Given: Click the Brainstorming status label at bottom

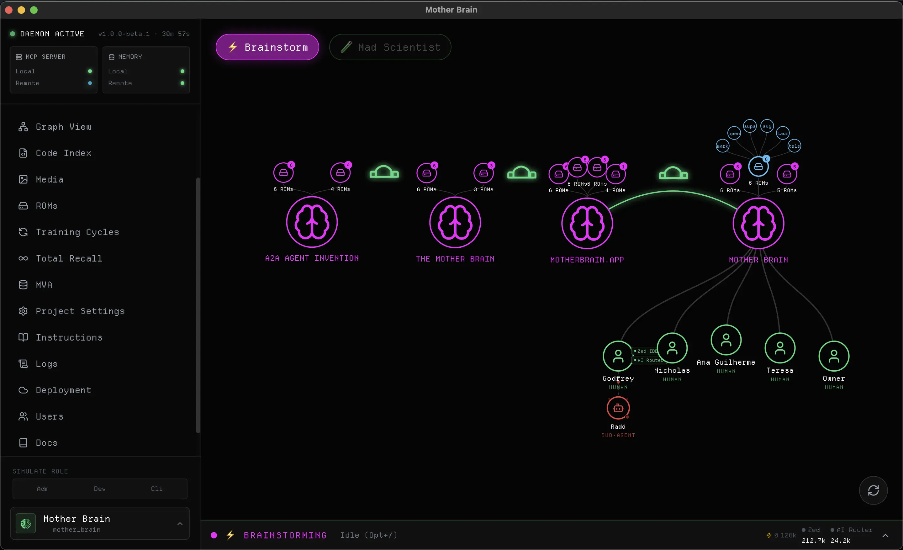Looking at the screenshot, I should click(x=286, y=535).
